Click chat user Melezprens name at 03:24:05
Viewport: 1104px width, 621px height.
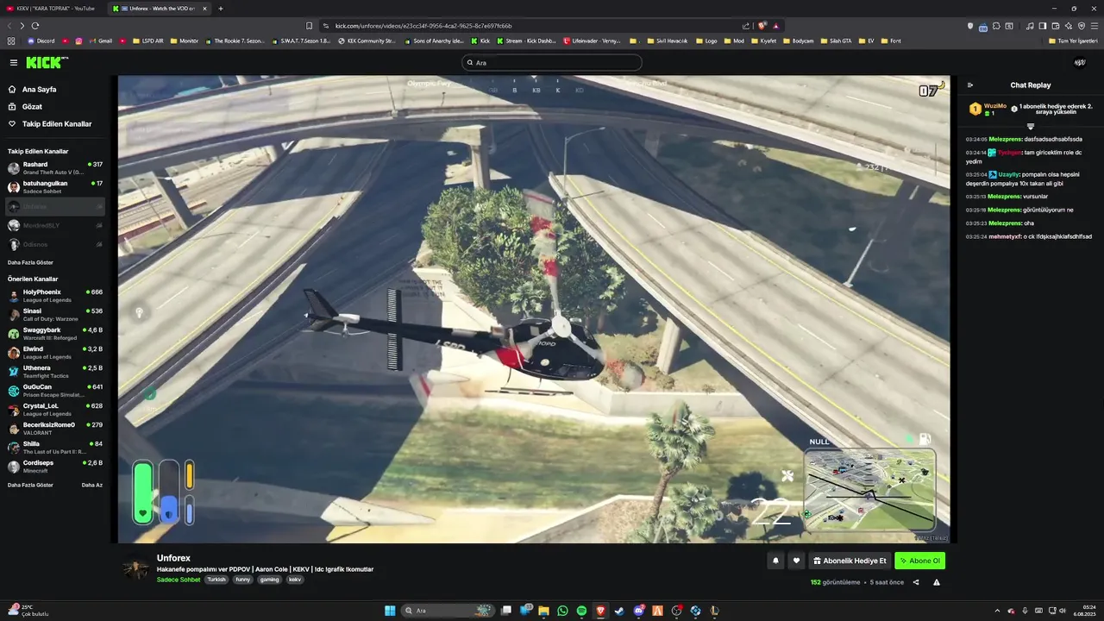tap(1005, 139)
